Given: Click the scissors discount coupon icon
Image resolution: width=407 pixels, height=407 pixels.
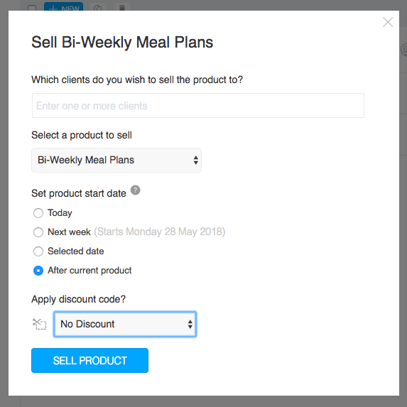Looking at the screenshot, I should pyautogui.click(x=39, y=324).
